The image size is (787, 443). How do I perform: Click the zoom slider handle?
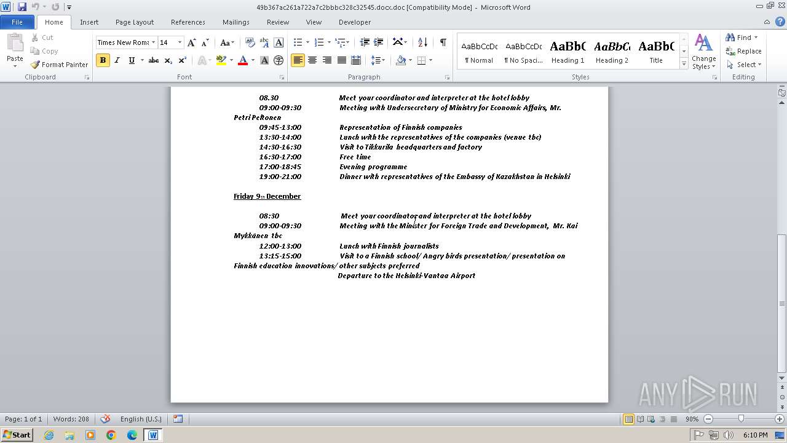(741, 419)
